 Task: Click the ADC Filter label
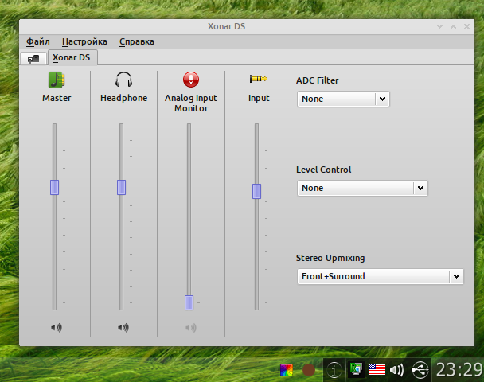tap(318, 80)
